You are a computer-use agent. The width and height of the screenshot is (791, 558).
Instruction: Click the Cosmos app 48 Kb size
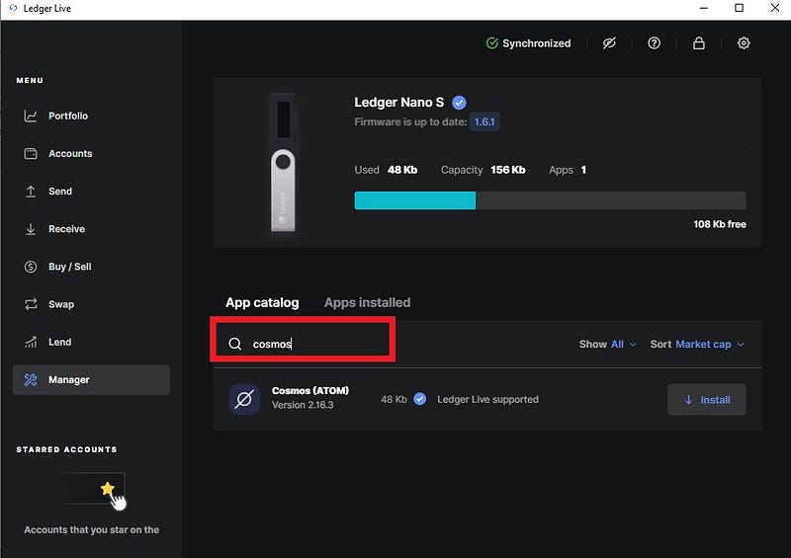394,400
